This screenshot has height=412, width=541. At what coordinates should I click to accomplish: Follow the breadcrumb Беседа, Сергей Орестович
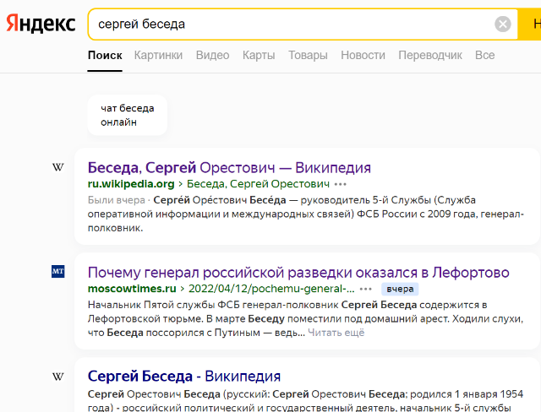pos(258,184)
